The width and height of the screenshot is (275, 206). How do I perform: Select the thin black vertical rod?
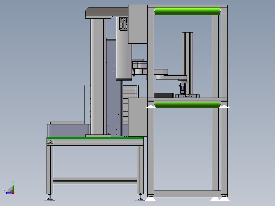point(84,105)
